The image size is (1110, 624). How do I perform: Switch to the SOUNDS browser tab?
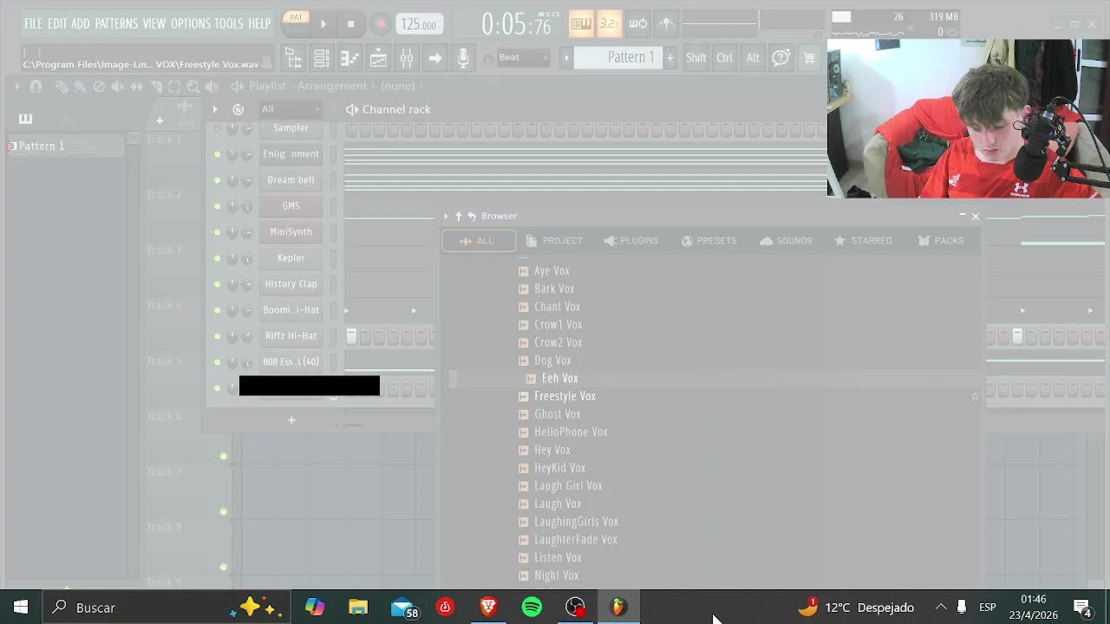click(x=786, y=241)
